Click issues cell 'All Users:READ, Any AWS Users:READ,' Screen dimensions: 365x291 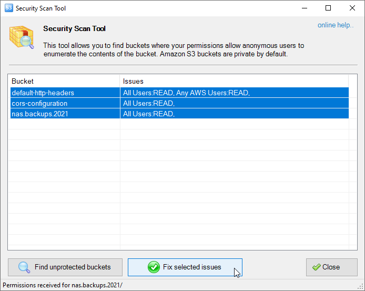(235, 93)
